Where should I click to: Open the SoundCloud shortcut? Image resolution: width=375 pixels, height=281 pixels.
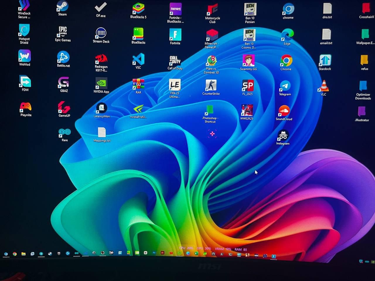tap(284, 113)
